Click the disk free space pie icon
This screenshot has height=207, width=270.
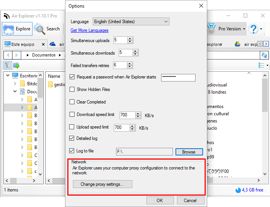point(238,190)
